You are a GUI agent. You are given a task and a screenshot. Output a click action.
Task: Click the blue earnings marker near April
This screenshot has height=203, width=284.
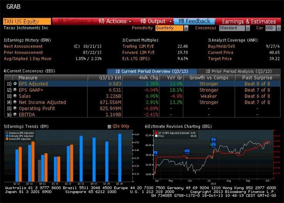(x=155, y=153)
